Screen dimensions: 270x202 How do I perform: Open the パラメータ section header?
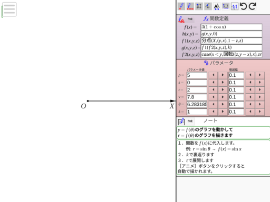click(x=218, y=63)
